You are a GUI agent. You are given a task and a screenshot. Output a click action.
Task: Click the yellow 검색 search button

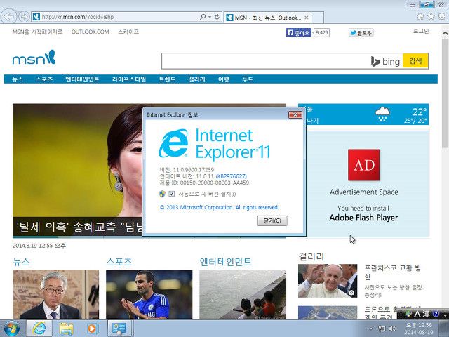coord(415,61)
